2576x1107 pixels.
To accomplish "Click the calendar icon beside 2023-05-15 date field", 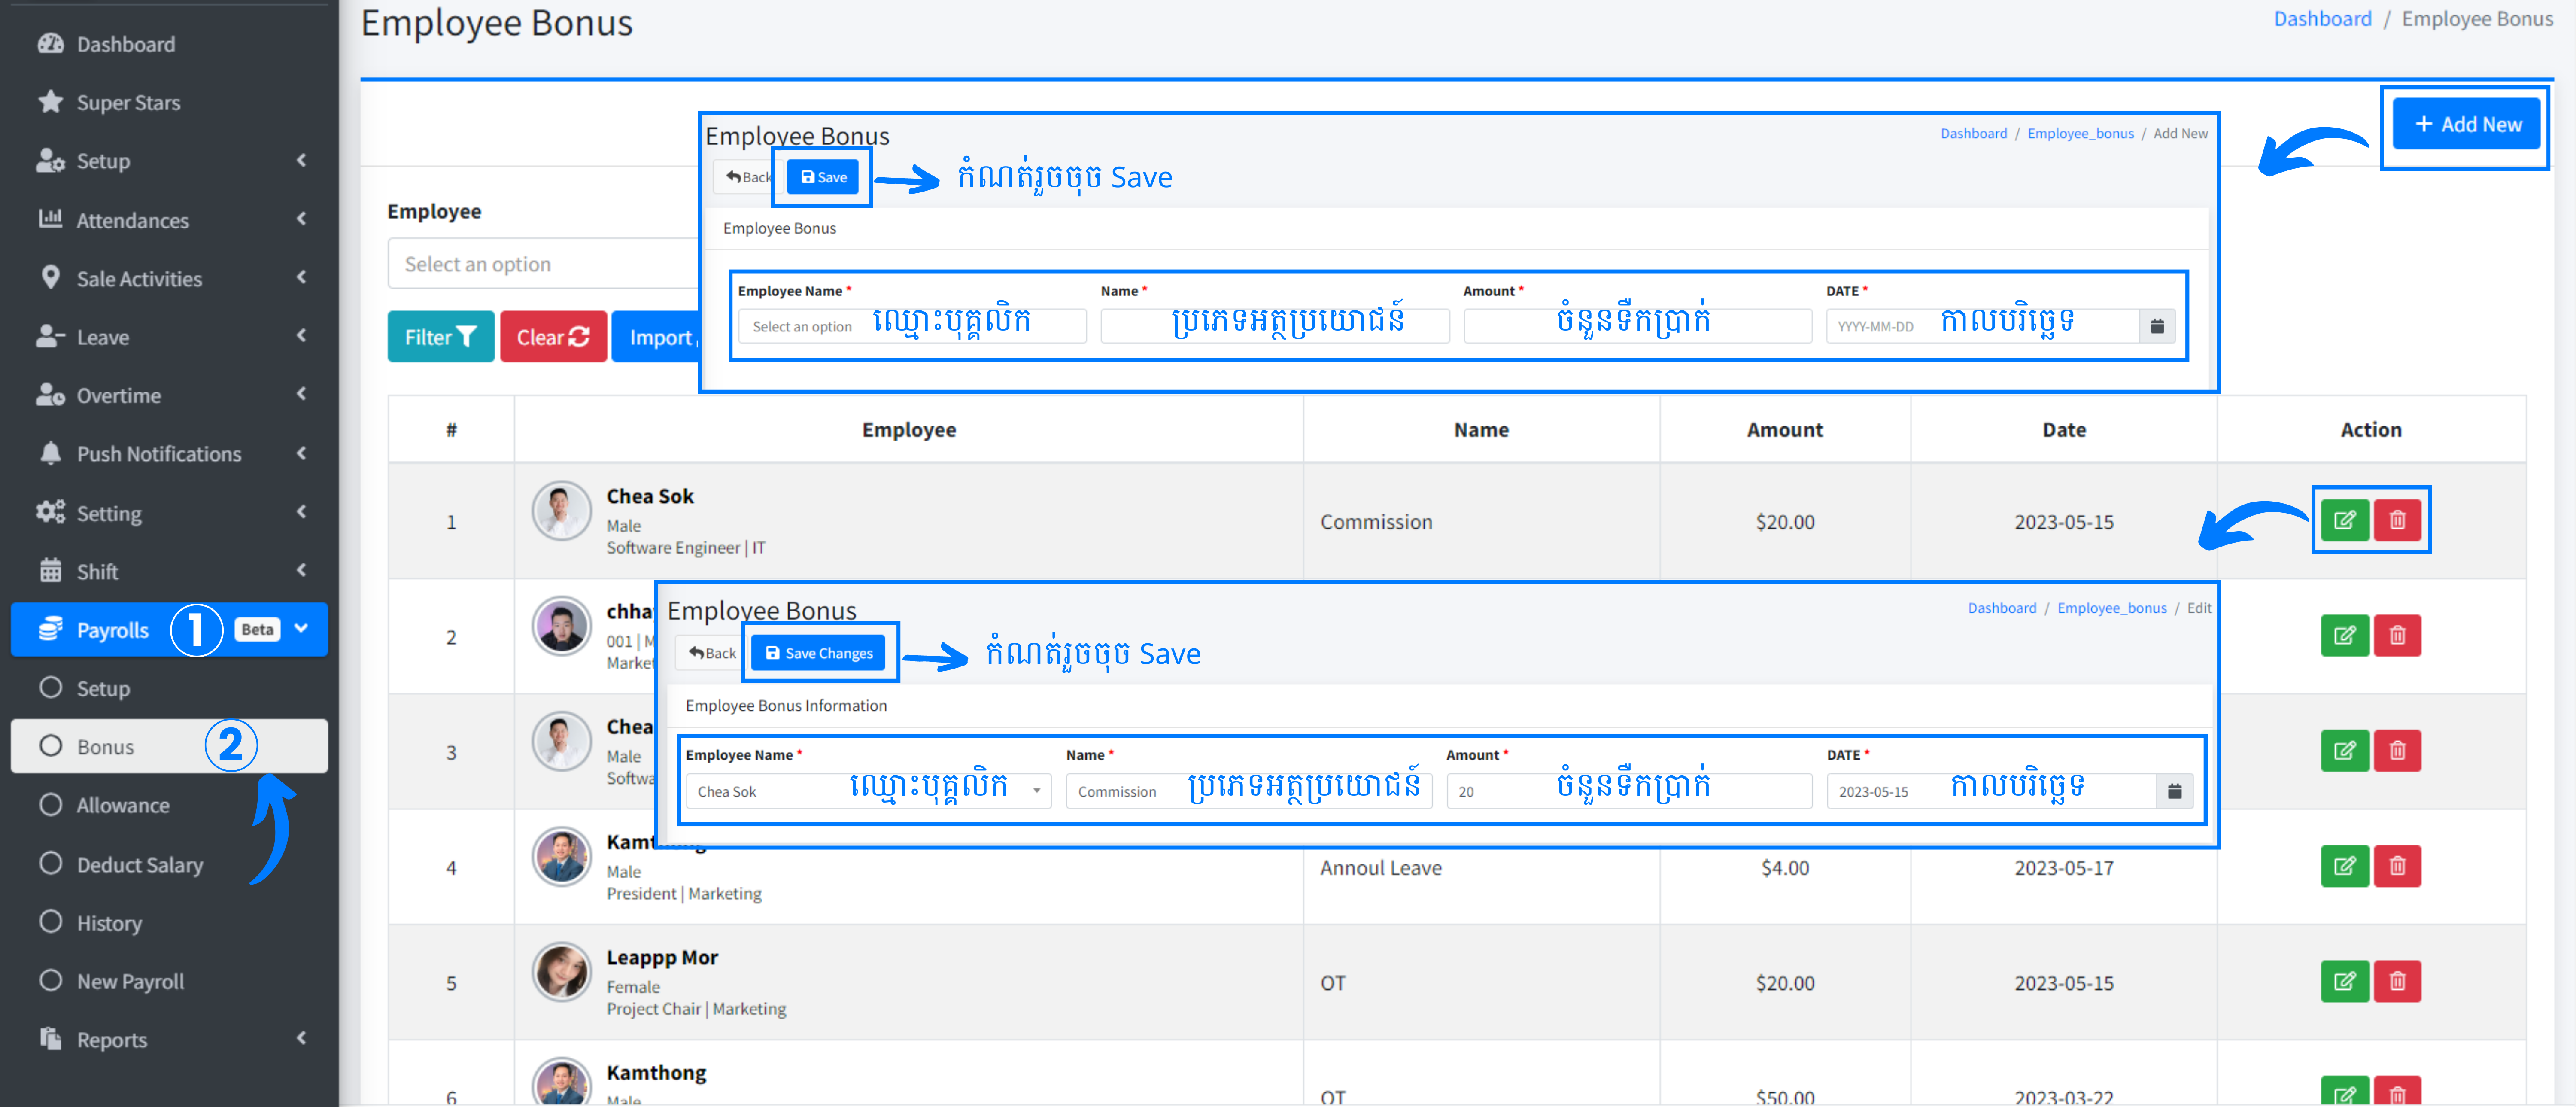I will coord(2174,791).
